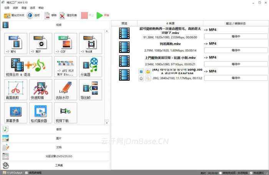Expand the 音频 audio category
Viewport: 269px width, 175px height.
pyautogui.click(x=56, y=129)
